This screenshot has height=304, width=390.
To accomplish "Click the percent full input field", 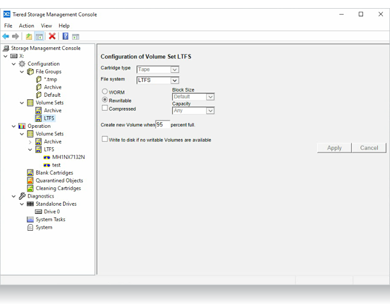I will click(163, 124).
